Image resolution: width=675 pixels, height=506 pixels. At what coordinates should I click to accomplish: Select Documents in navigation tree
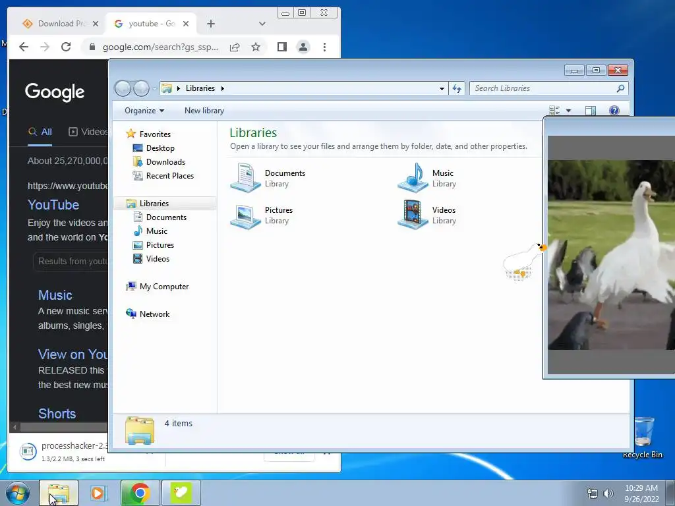(166, 217)
